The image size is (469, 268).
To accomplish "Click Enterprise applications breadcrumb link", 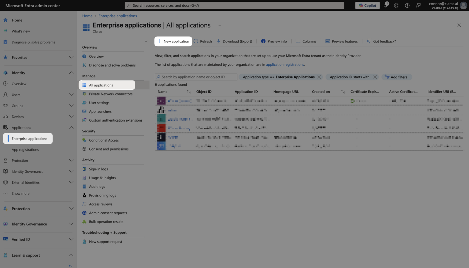I will pyautogui.click(x=118, y=16).
